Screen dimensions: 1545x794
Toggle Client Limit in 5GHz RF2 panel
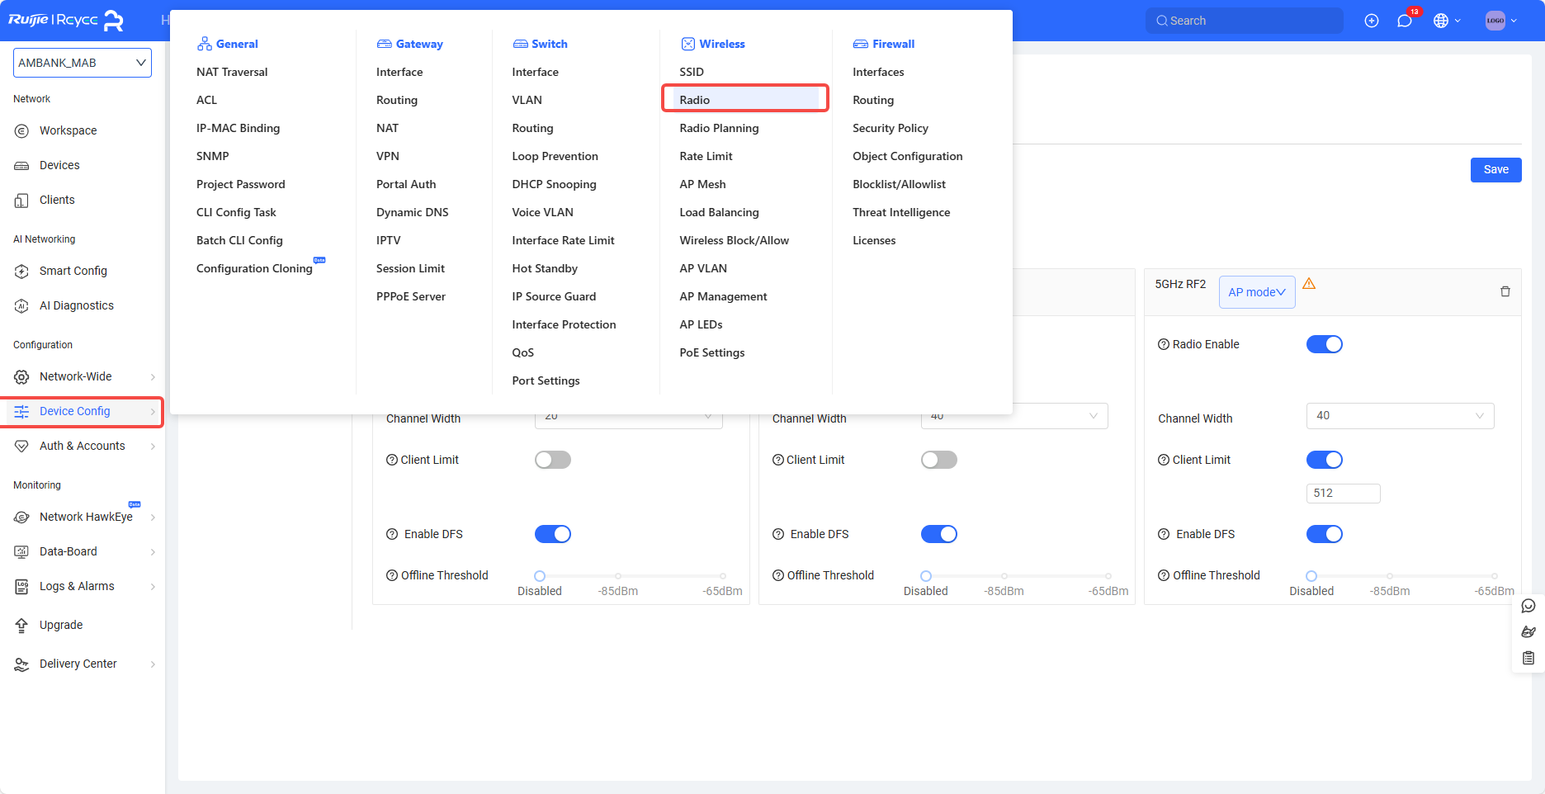tap(1325, 460)
